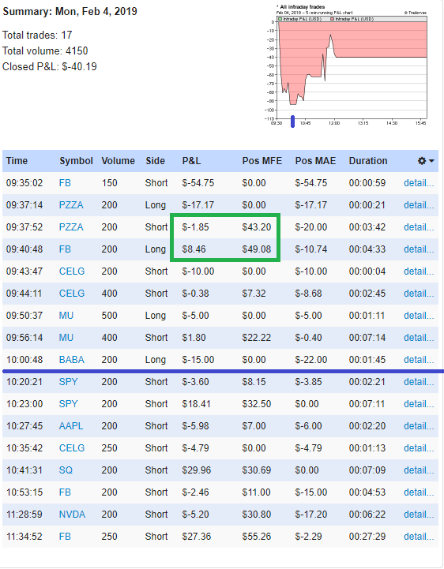Click green Intraday P&L legend swatch
Image resolution: width=444 pixels, height=569 pixels.
point(280,19)
